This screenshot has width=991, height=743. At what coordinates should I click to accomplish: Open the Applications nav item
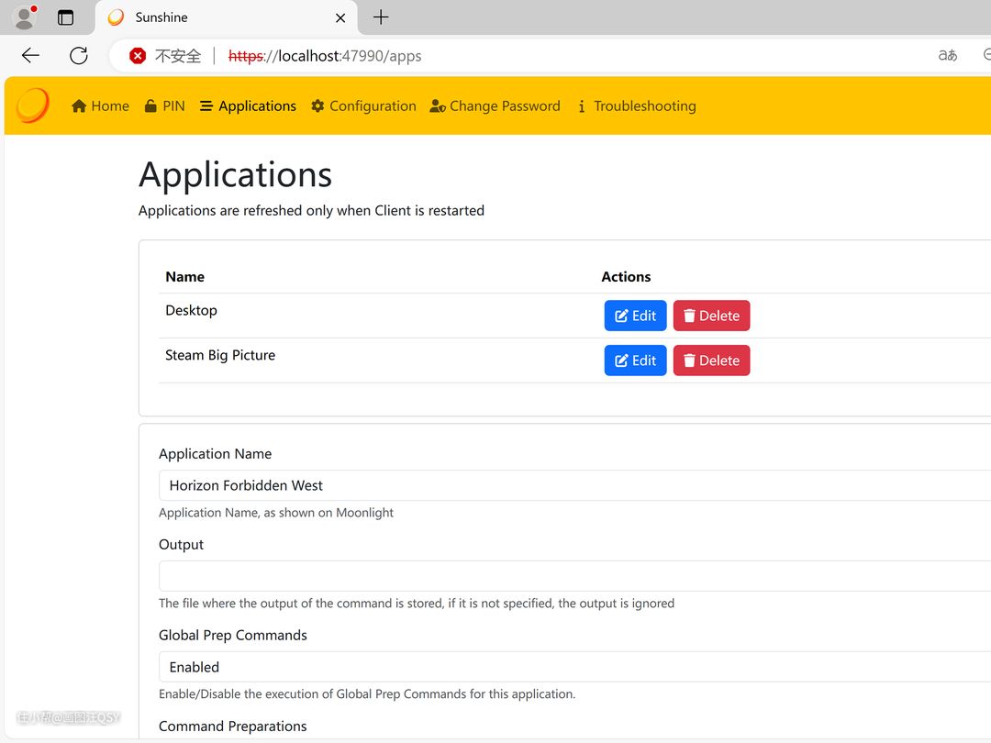tap(249, 106)
